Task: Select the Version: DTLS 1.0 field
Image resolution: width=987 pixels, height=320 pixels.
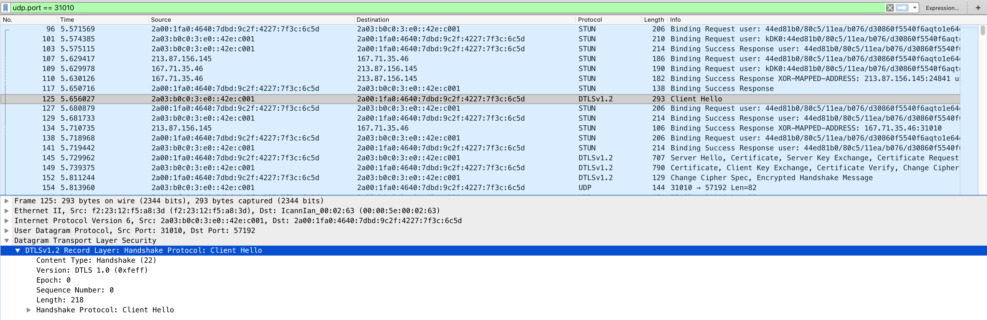Action: [x=92, y=270]
